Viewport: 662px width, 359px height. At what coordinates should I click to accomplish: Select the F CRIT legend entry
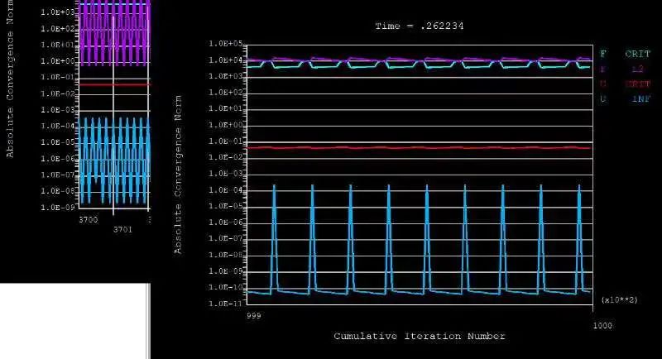(626, 54)
